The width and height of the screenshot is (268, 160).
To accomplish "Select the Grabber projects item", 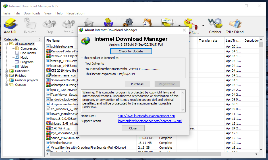I will pyautogui.click(x=26, y=80).
